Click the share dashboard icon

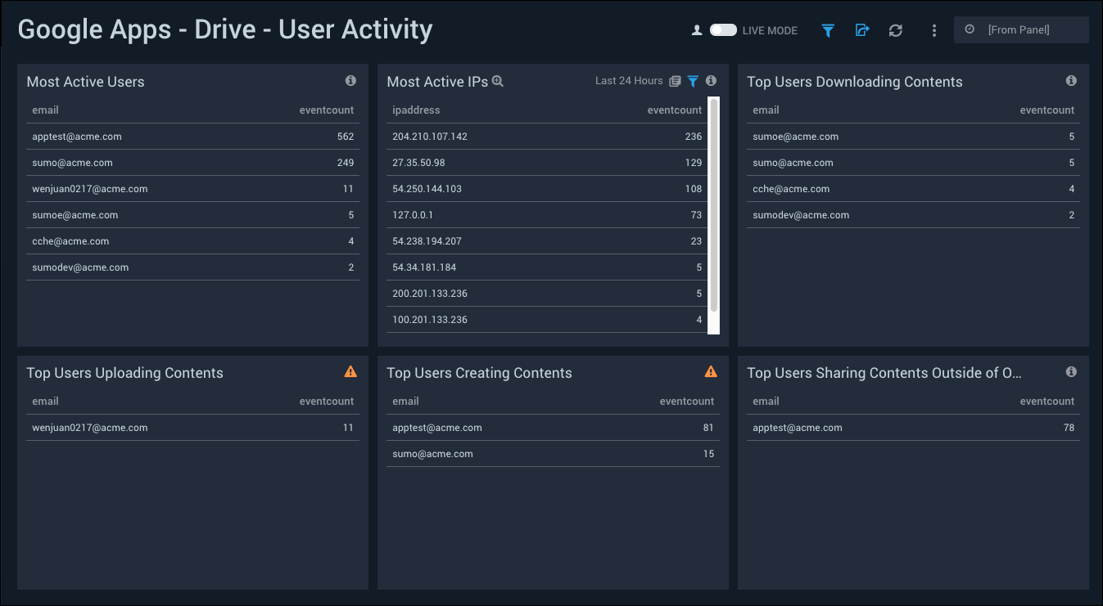click(x=861, y=30)
